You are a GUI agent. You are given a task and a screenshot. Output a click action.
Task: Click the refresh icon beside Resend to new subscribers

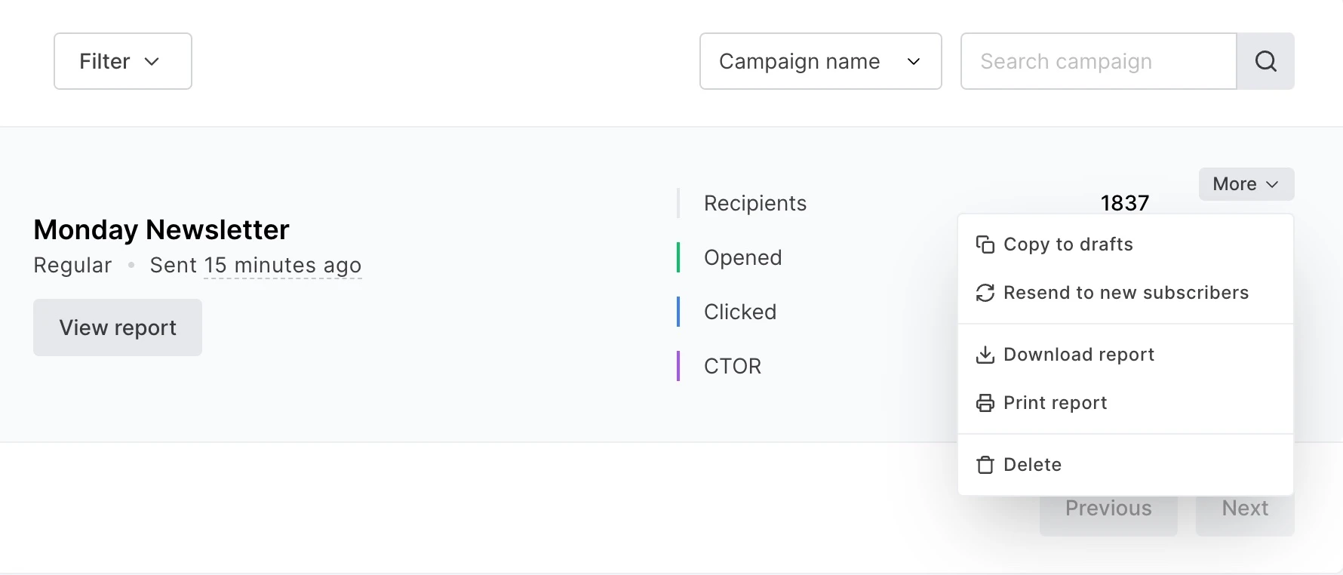coord(985,293)
